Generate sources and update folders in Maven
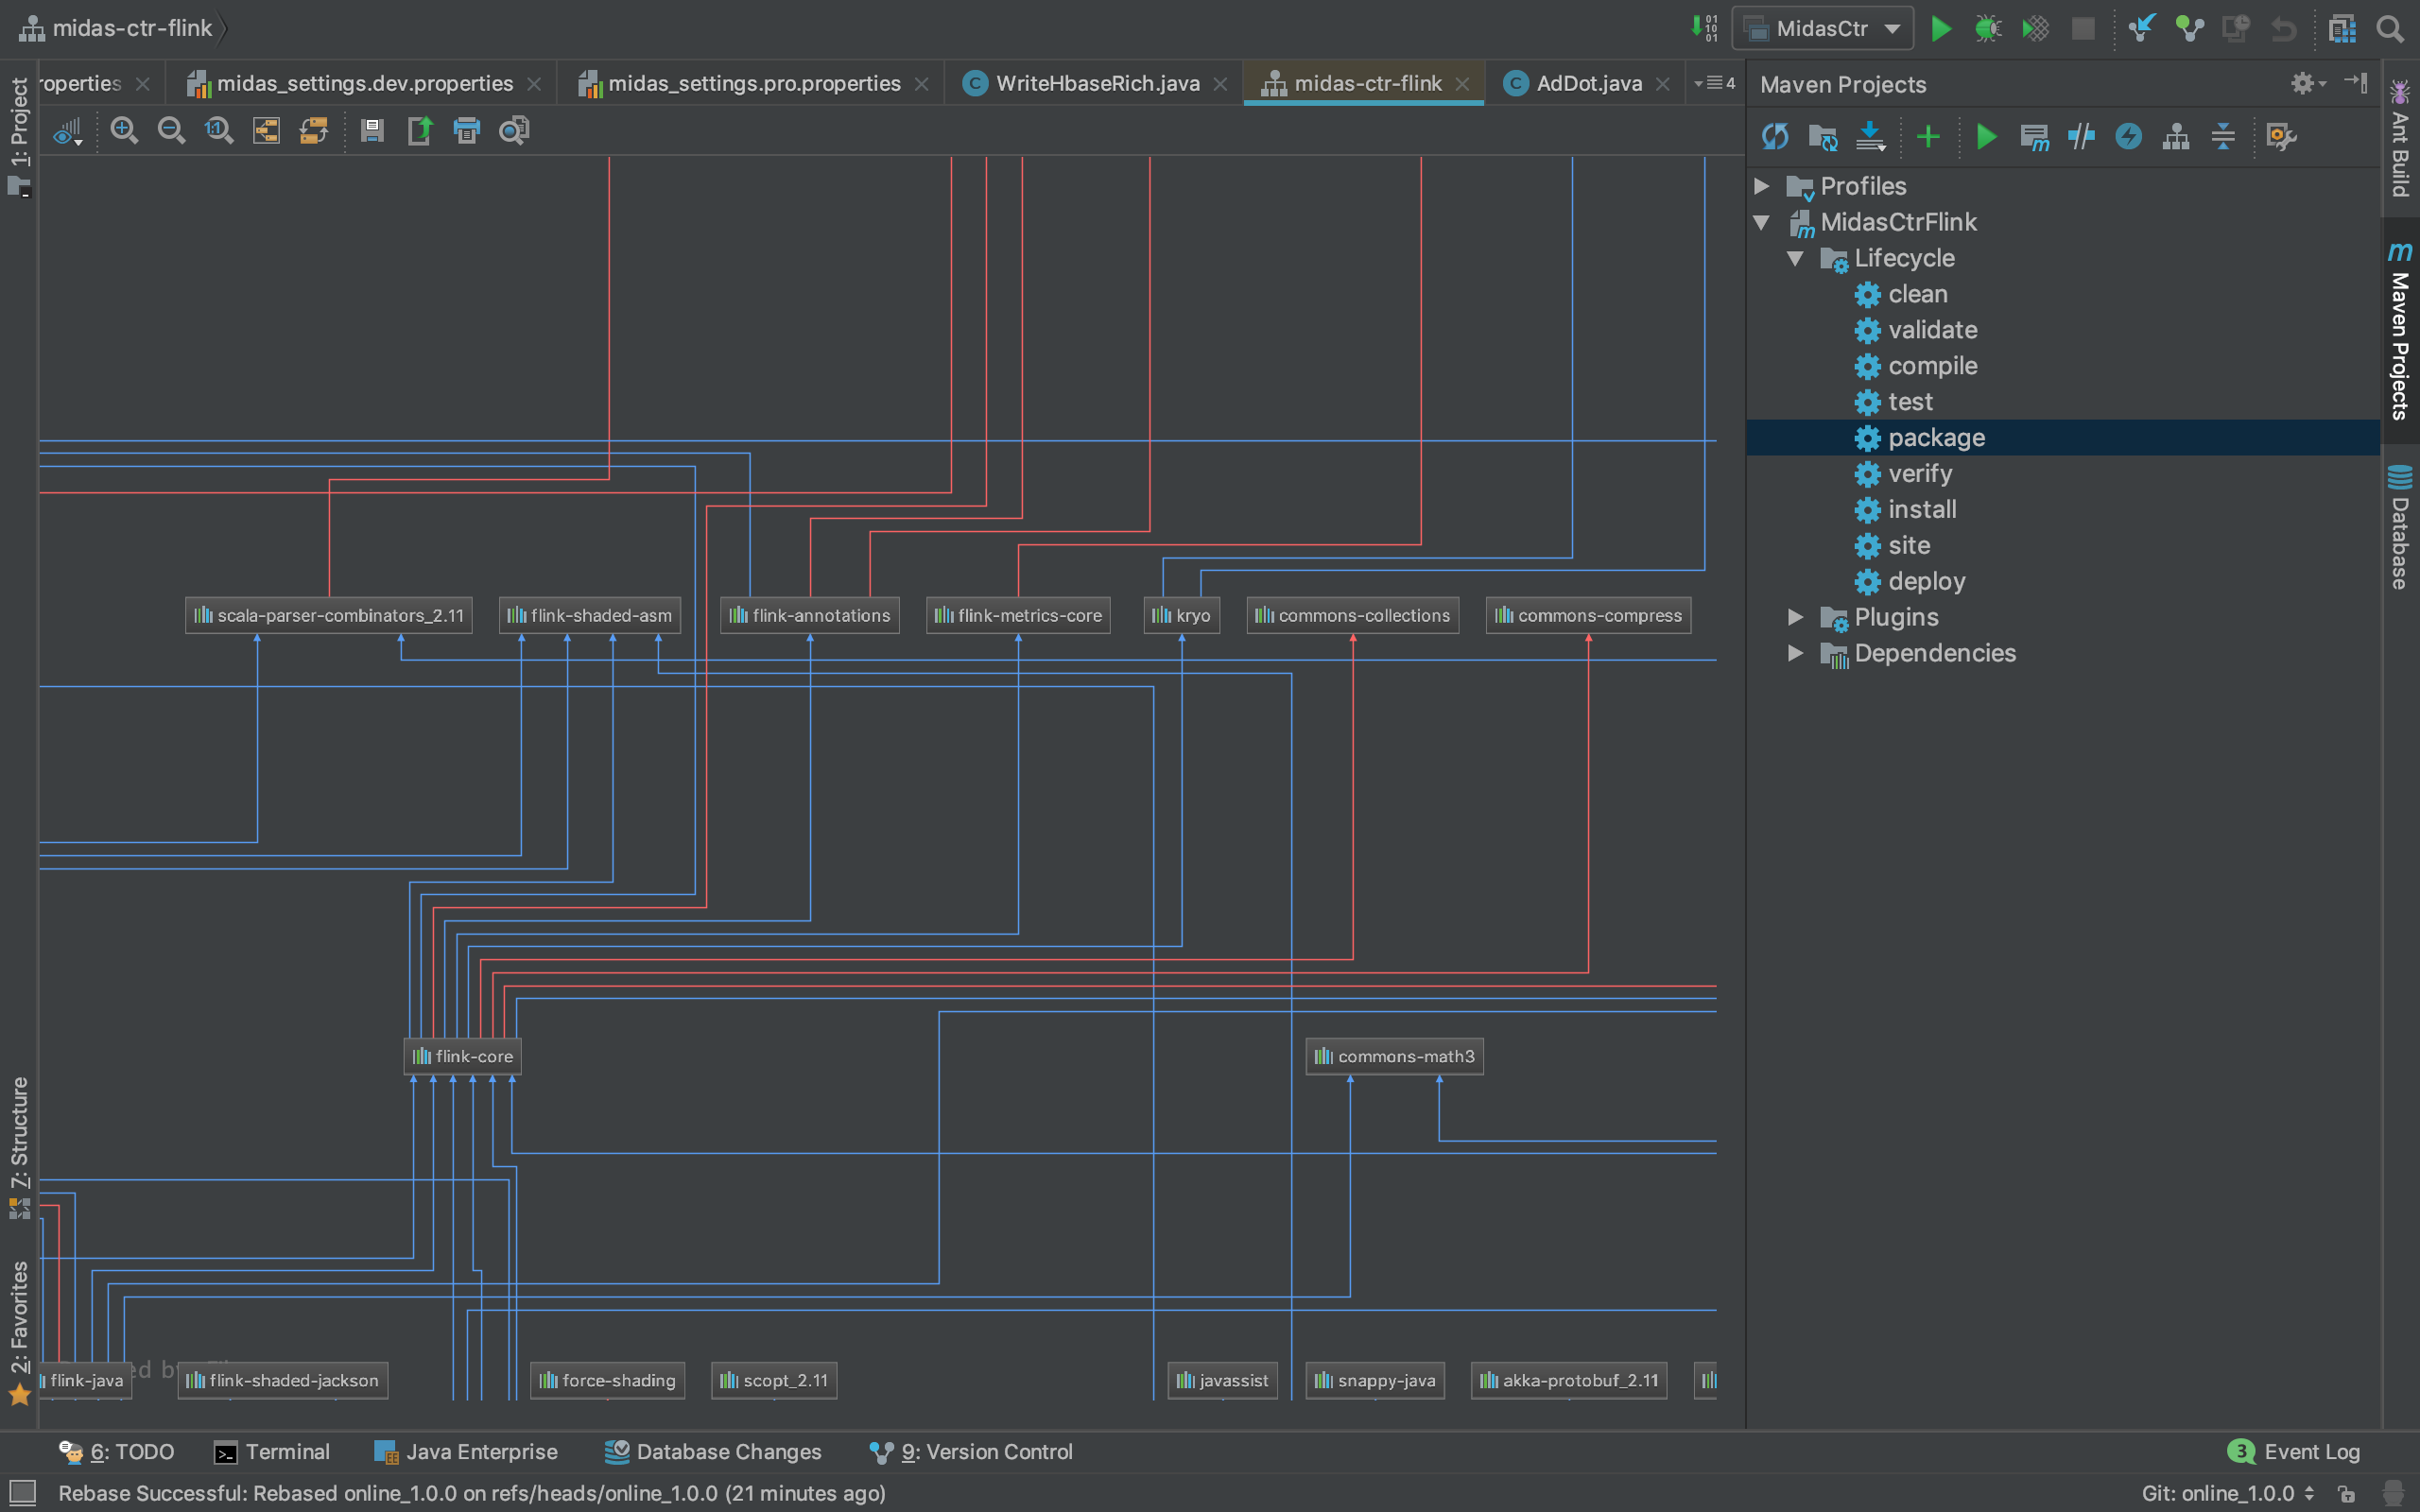The image size is (2420, 1512). coord(1823,136)
